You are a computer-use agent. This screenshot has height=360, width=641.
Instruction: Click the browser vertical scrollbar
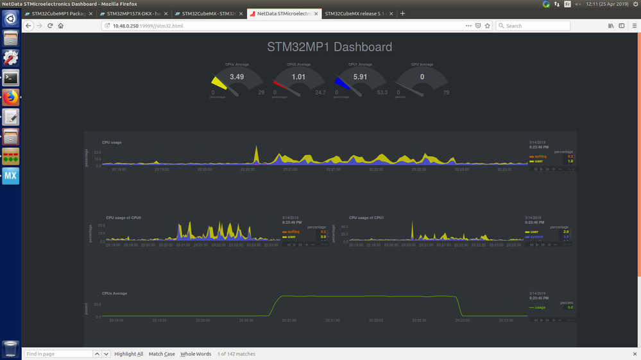pyautogui.click(x=639, y=155)
